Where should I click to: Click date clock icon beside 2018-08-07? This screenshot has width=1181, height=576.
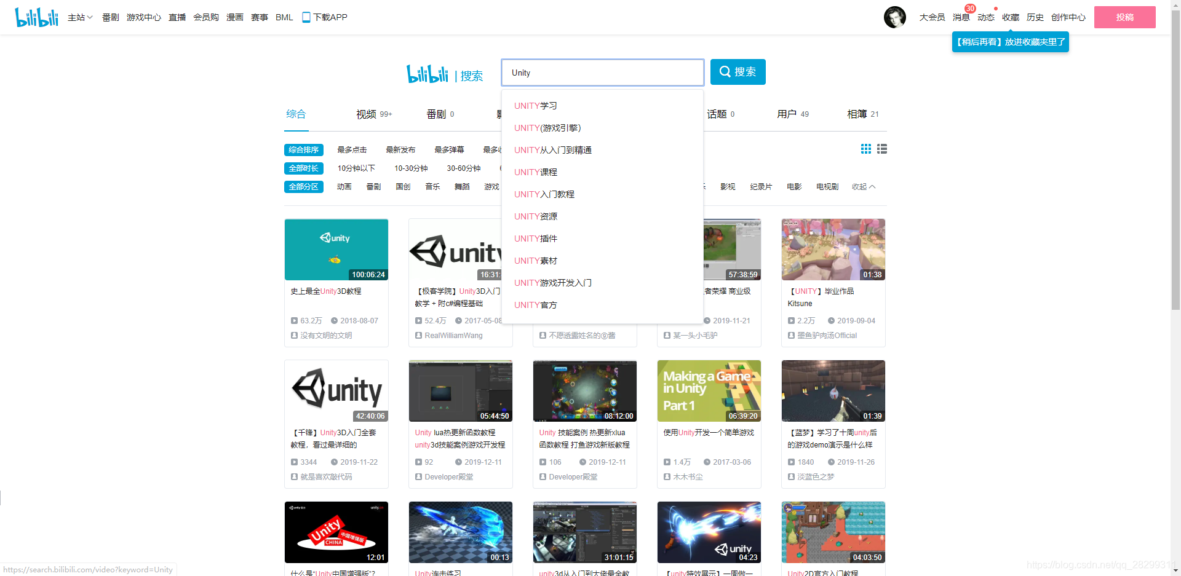point(334,321)
